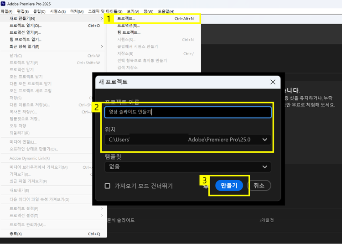Click the 취소 button
The image size is (342, 244).
[x=259, y=186]
